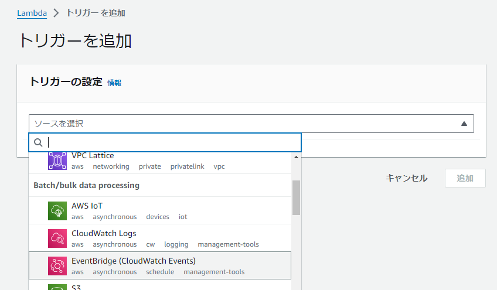497x290 pixels.
Task: Click the 'schedule' tag under EventBridge
Action: pyautogui.click(x=160, y=272)
